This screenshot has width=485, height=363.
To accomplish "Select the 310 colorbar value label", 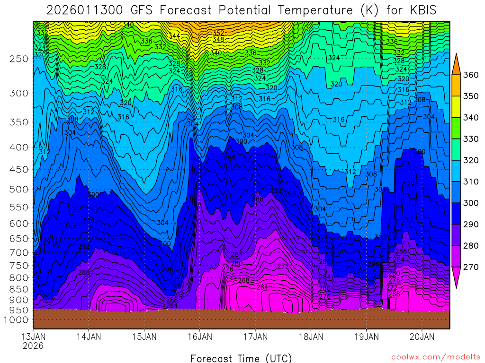I will click(x=471, y=181).
